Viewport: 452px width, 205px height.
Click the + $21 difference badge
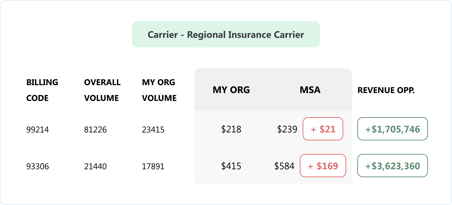(x=323, y=129)
